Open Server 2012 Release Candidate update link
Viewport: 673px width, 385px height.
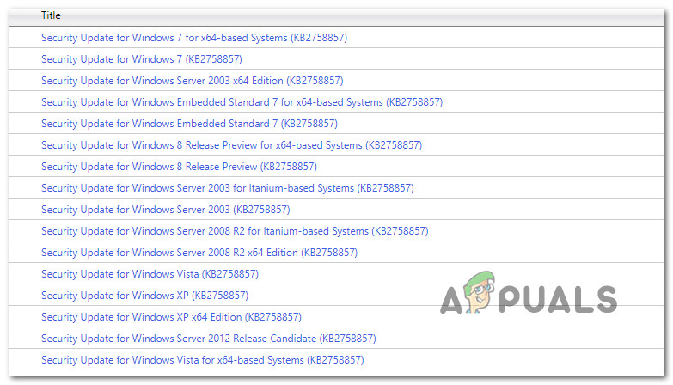209,339
